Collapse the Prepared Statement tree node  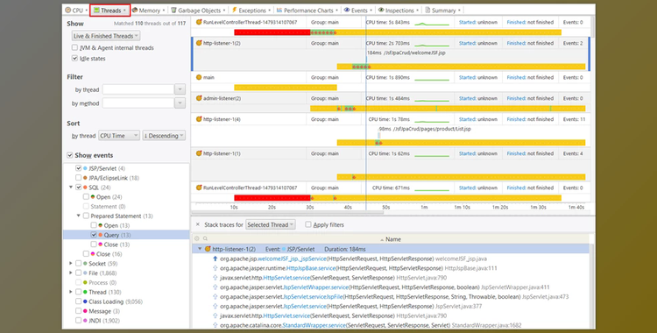click(x=78, y=216)
